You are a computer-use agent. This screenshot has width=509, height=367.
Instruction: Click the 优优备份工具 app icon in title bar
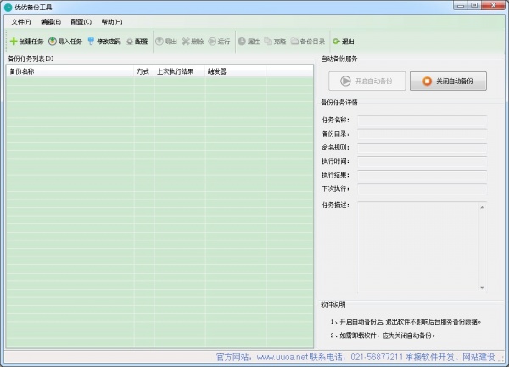pyautogui.click(x=8, y=7)
